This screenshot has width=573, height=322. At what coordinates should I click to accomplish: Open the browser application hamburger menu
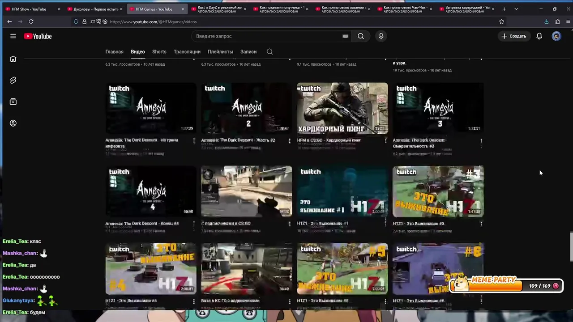point(568,21)
